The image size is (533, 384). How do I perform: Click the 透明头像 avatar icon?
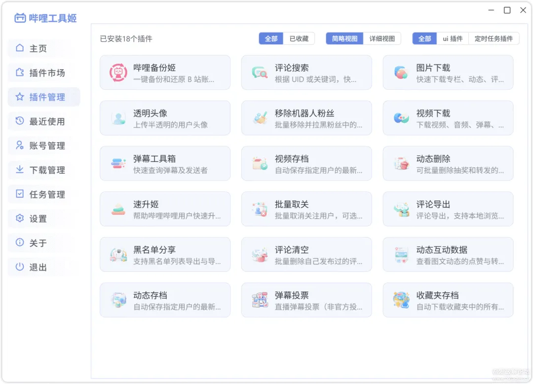click(x=118, y=118)
